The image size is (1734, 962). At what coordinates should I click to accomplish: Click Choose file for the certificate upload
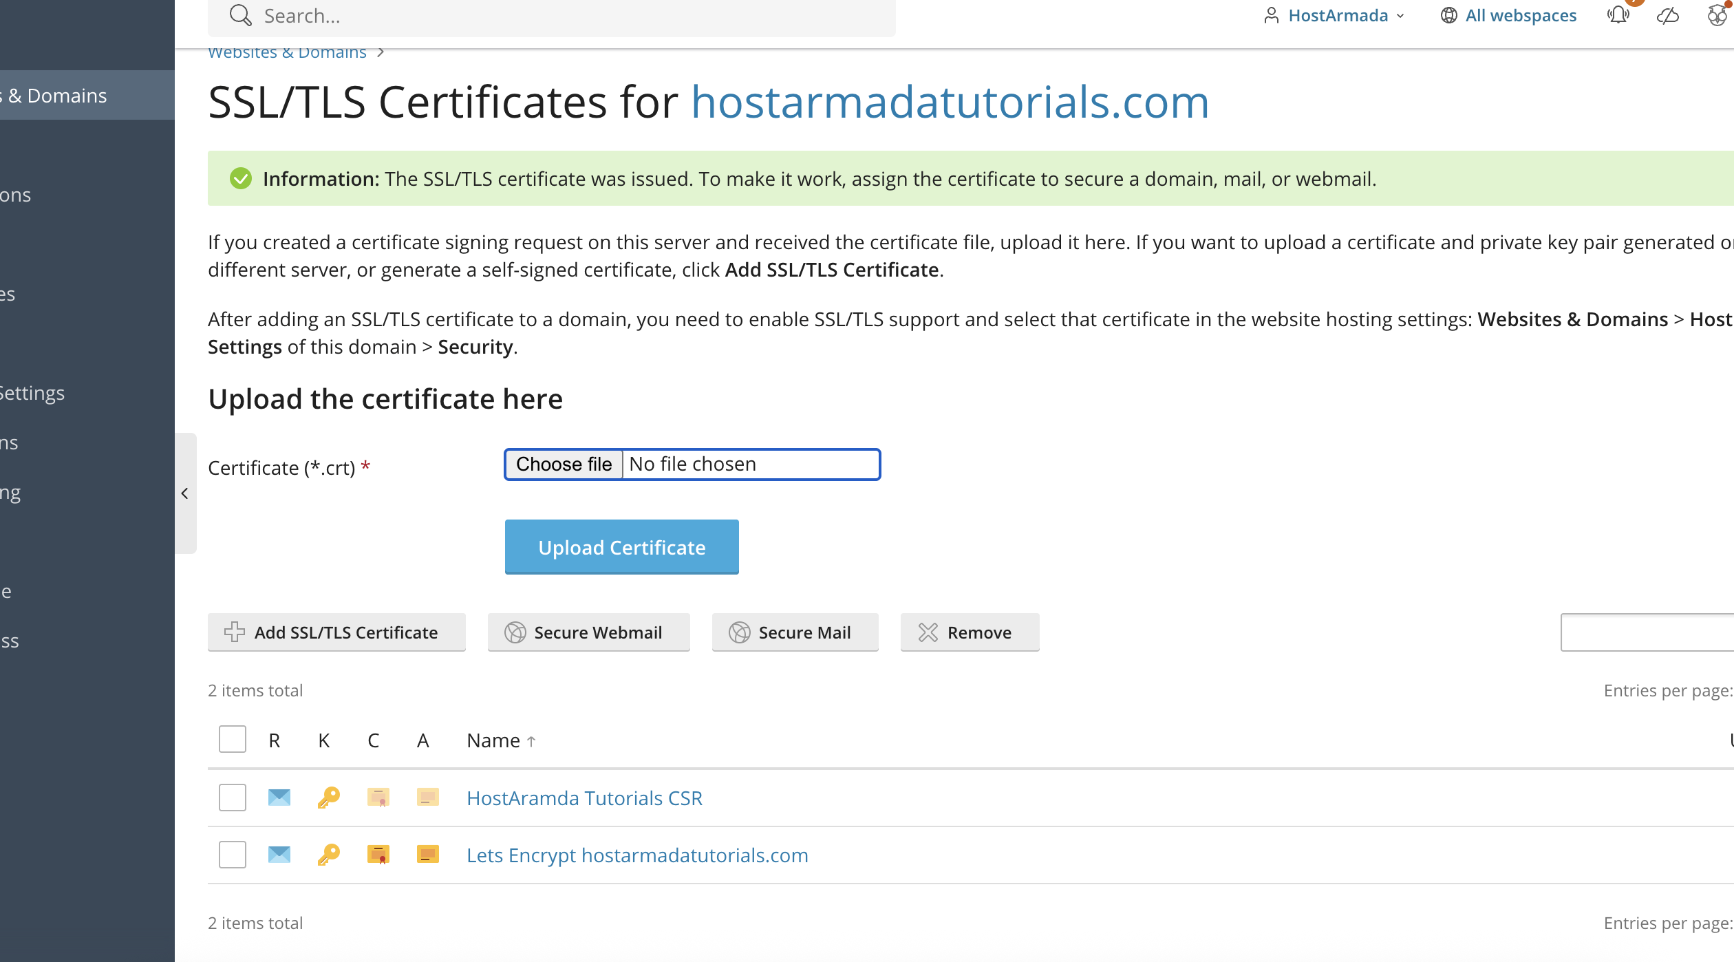coord(564,464)
